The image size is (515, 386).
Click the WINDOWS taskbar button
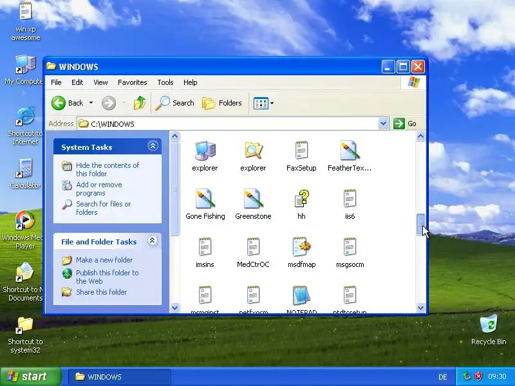coord(120,377)
